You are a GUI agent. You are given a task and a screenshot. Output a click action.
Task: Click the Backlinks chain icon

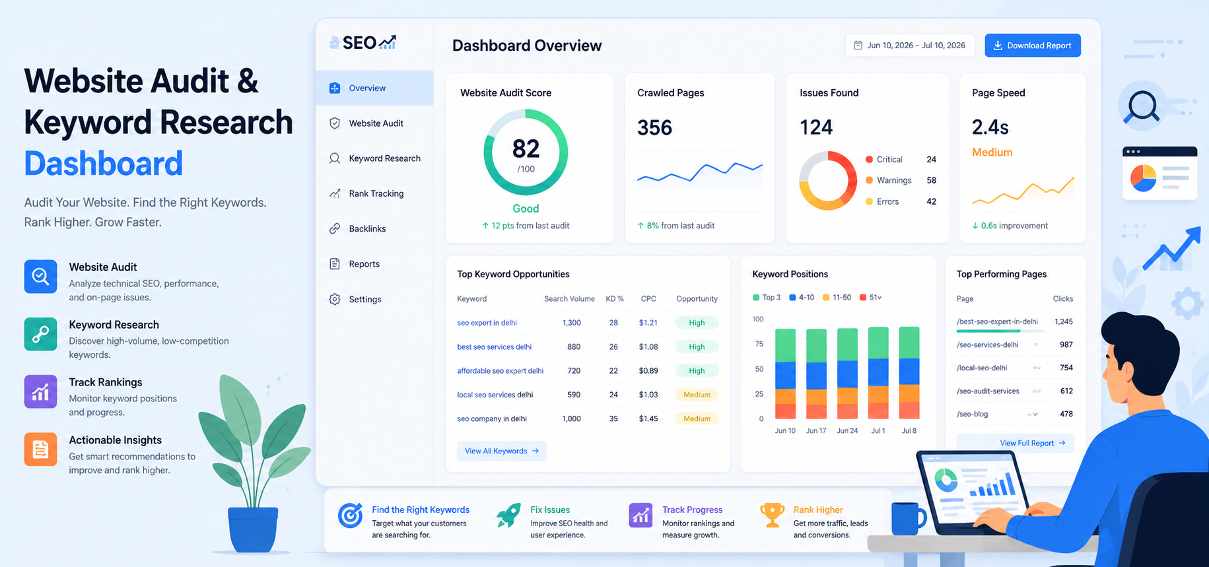(335, 228)
